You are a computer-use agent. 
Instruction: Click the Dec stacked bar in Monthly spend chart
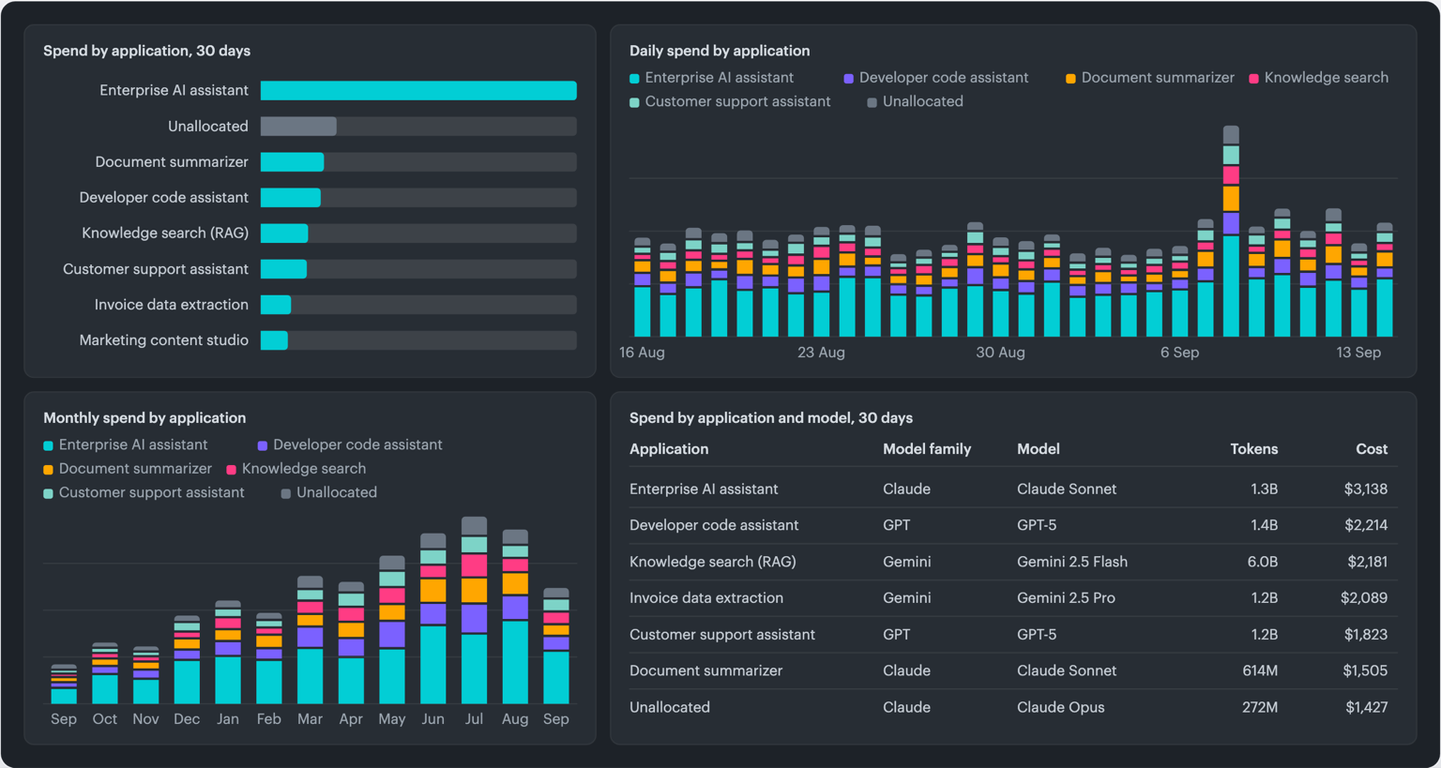pyautogui.click(x=187, y=659)
